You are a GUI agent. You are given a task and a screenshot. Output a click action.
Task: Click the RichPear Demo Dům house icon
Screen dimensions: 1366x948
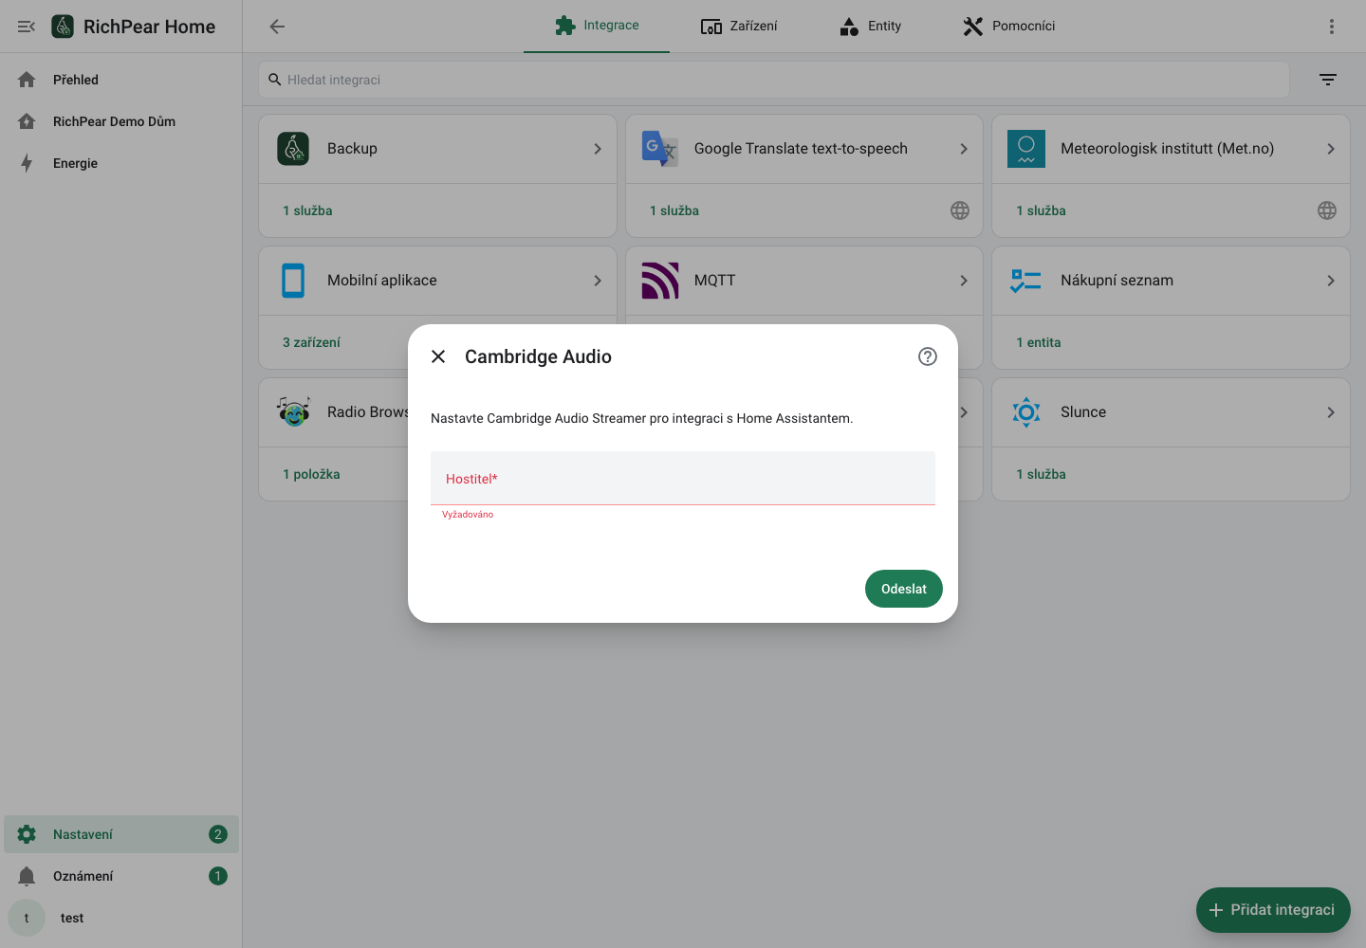tap(27, 121)
